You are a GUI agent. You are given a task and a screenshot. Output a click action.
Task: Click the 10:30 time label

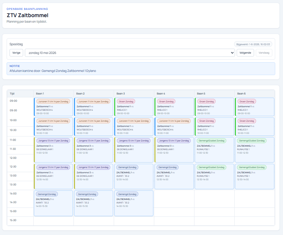pos(13,130)
